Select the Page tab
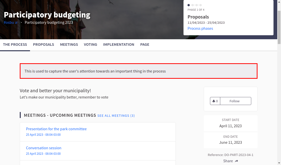This screenshot has width=281, height=165. (145, 44)
